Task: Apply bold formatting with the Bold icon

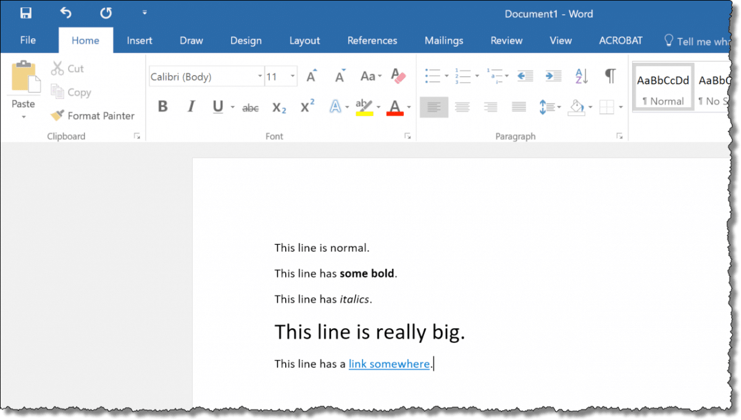Action: [x=162, y=107]
